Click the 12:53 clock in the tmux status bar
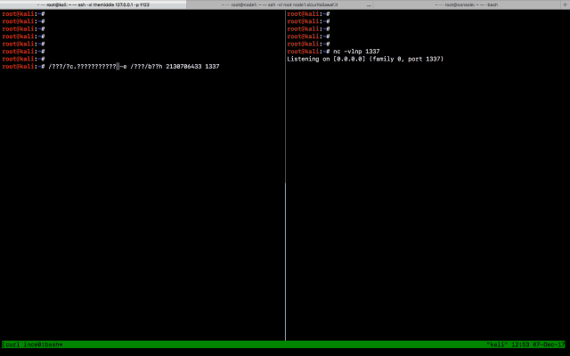The height and width of the screenshot is (356, 570). (x=519, y=344)
